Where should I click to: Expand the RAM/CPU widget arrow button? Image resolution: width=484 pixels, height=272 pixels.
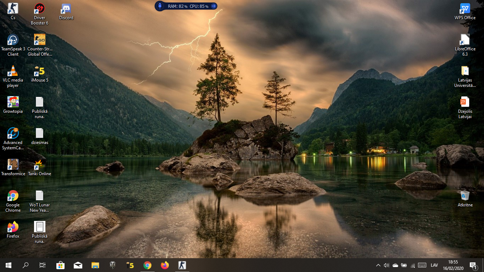[213, 6]
